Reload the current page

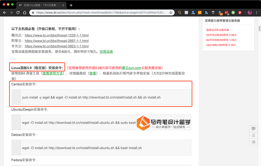pos(18,13)
